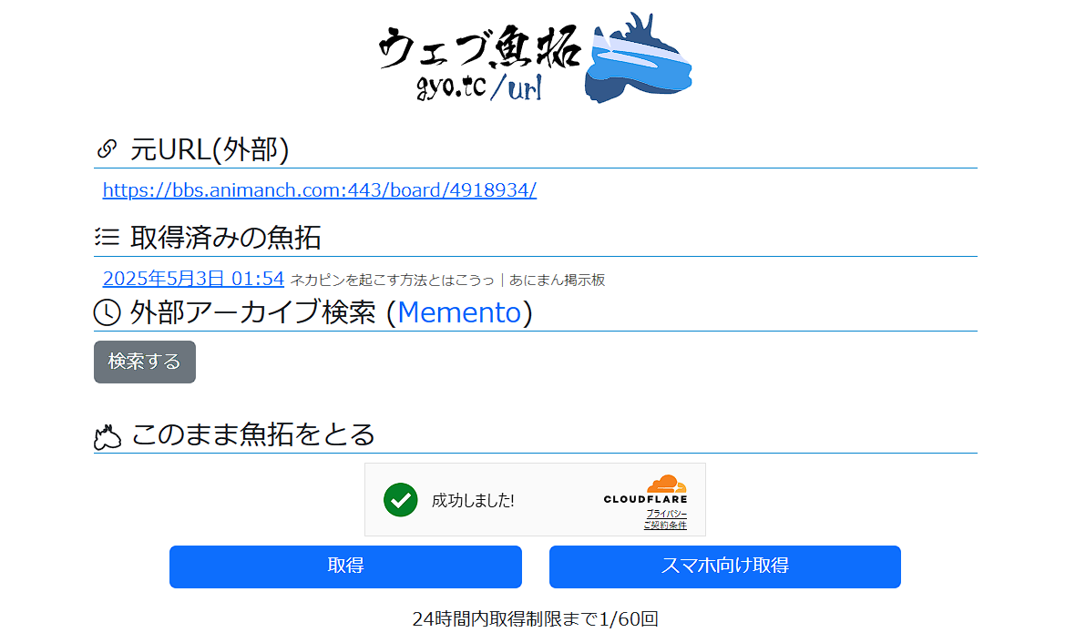Click the clock icon beside 外部アーカイブ検索
Viewport: 1086px width, 643px height.
tap(107, 312)
